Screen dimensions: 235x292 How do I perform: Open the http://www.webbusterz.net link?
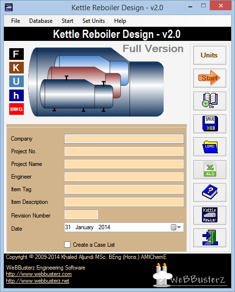(37, 281)
